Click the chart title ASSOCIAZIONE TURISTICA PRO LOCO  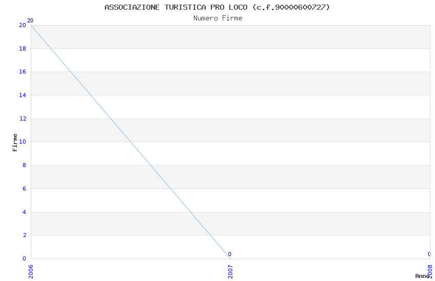coord(217,7)
